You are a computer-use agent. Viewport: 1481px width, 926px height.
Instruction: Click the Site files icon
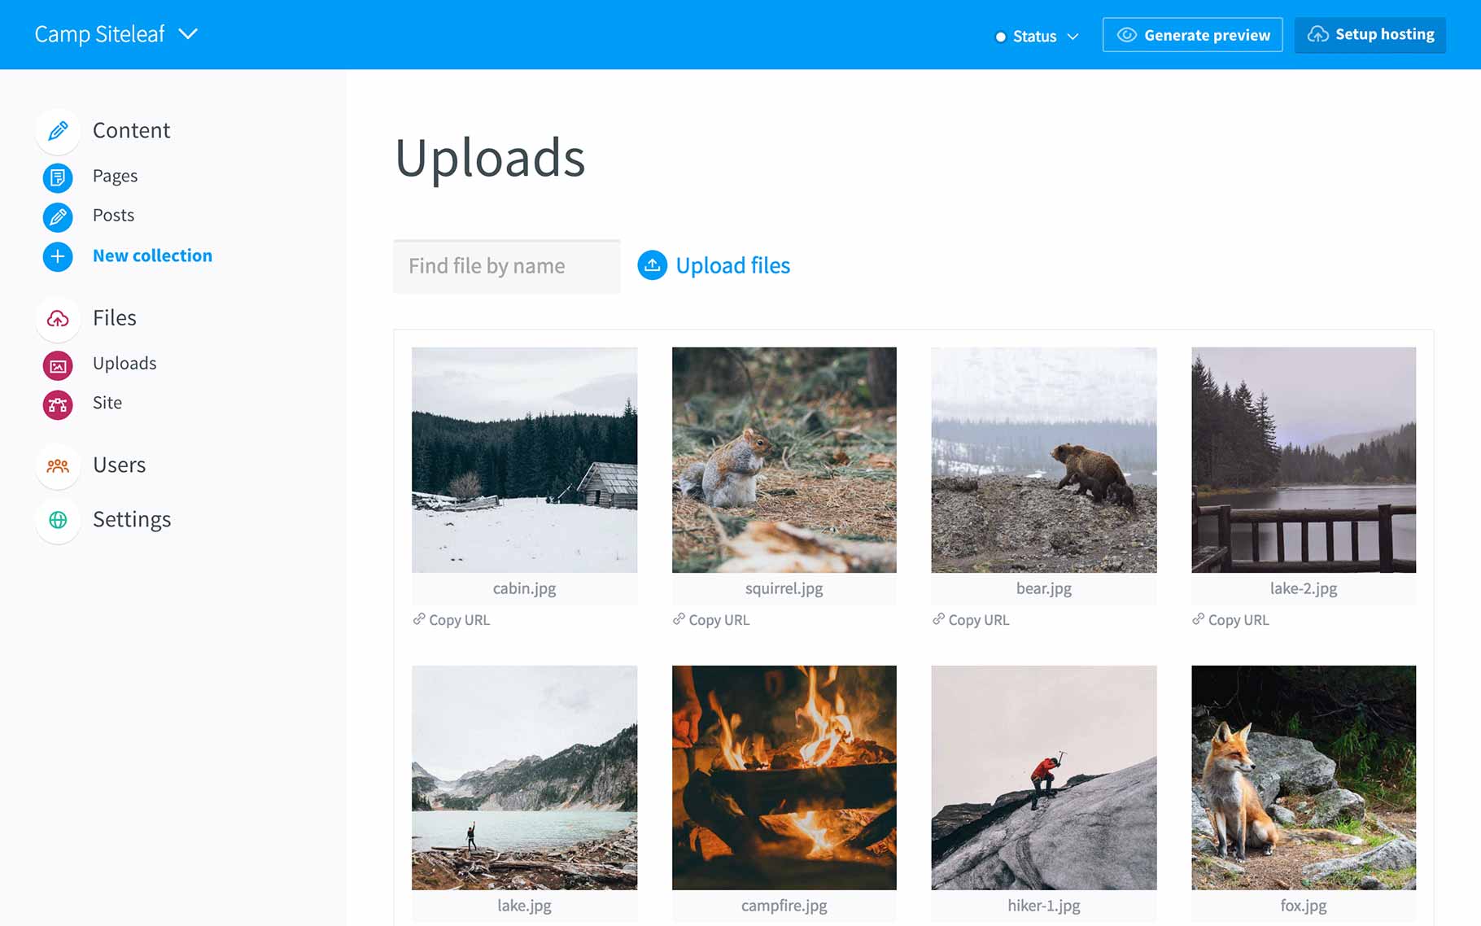[58, 404]
